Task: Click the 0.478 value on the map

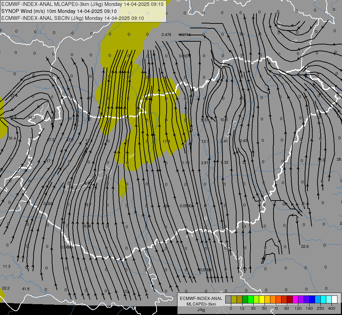Action: [166, 35]
